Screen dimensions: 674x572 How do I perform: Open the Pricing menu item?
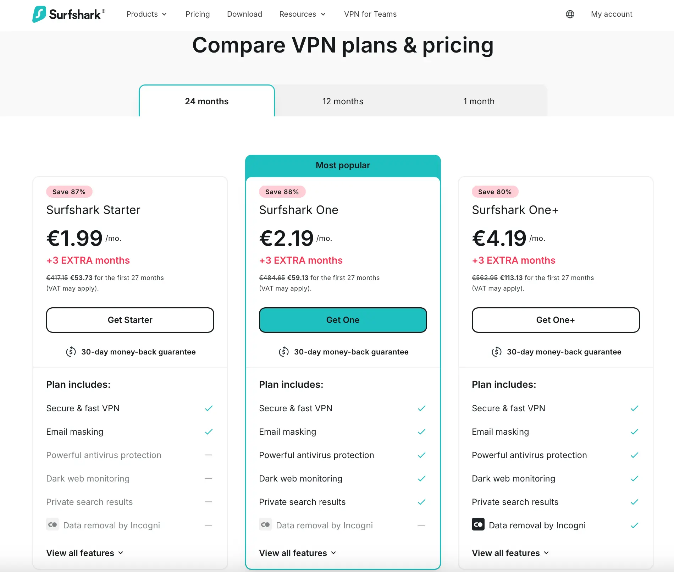click(x=198, y=14)
